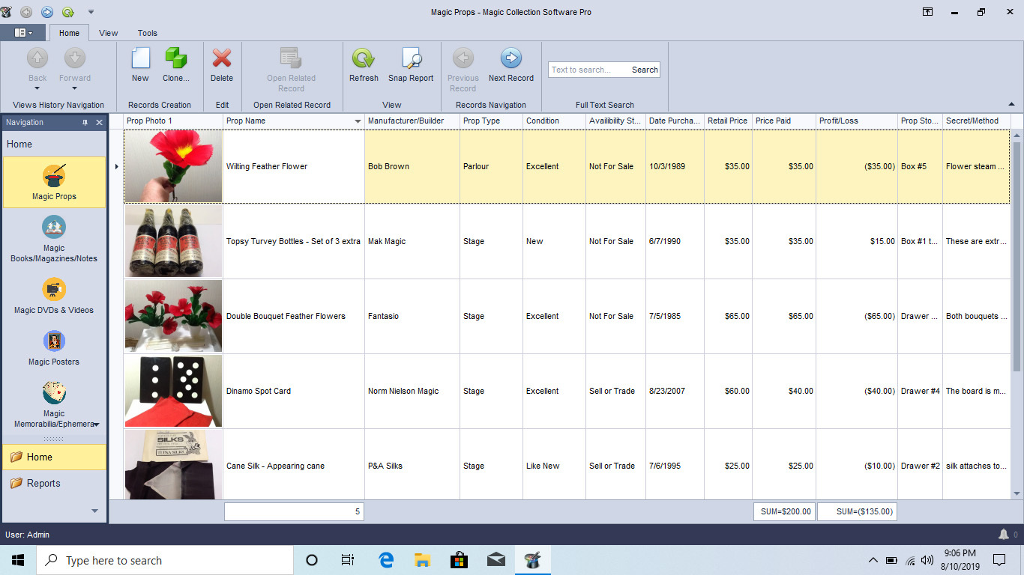Open Magic Memorabilia/Ephemera section
The image size is (1024, 575).
point(54,404)
